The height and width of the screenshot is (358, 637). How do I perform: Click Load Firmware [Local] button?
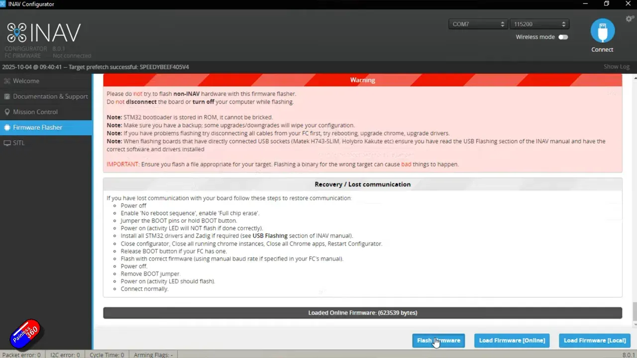tap(595, 341)
